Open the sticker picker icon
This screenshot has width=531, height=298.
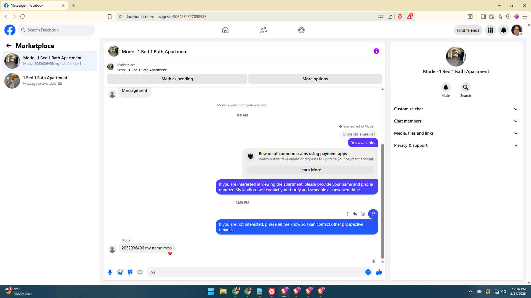tap(130, 272)
